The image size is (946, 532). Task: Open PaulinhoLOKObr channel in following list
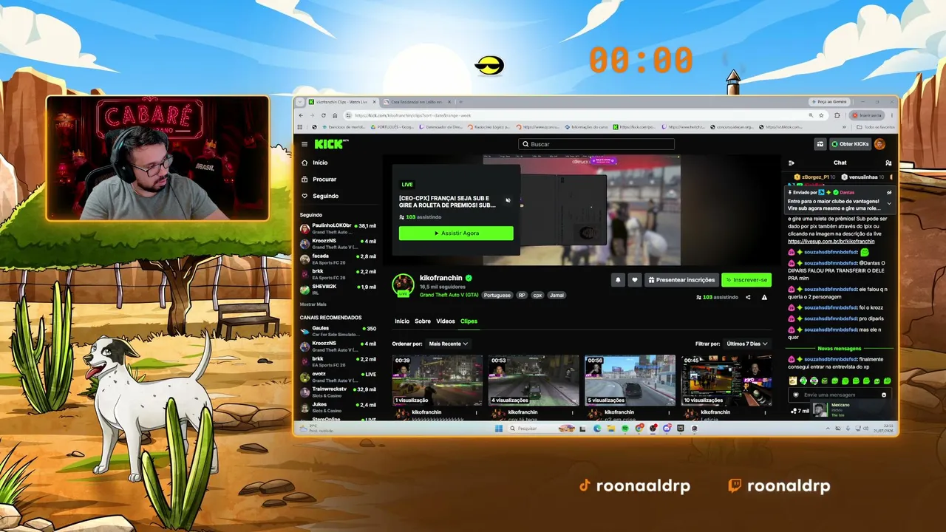[338, 228]
